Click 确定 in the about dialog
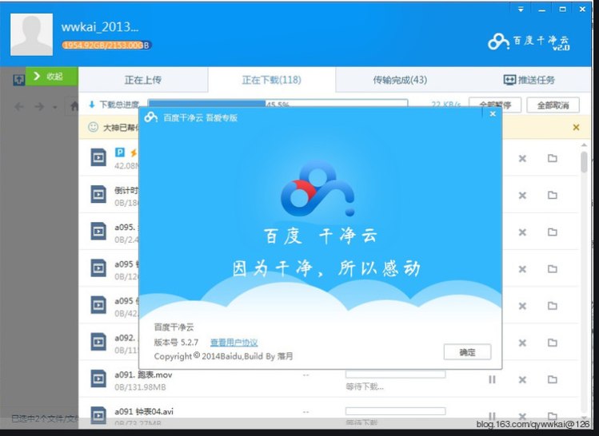This screenshot has height=436, width=599. (467, 351)
